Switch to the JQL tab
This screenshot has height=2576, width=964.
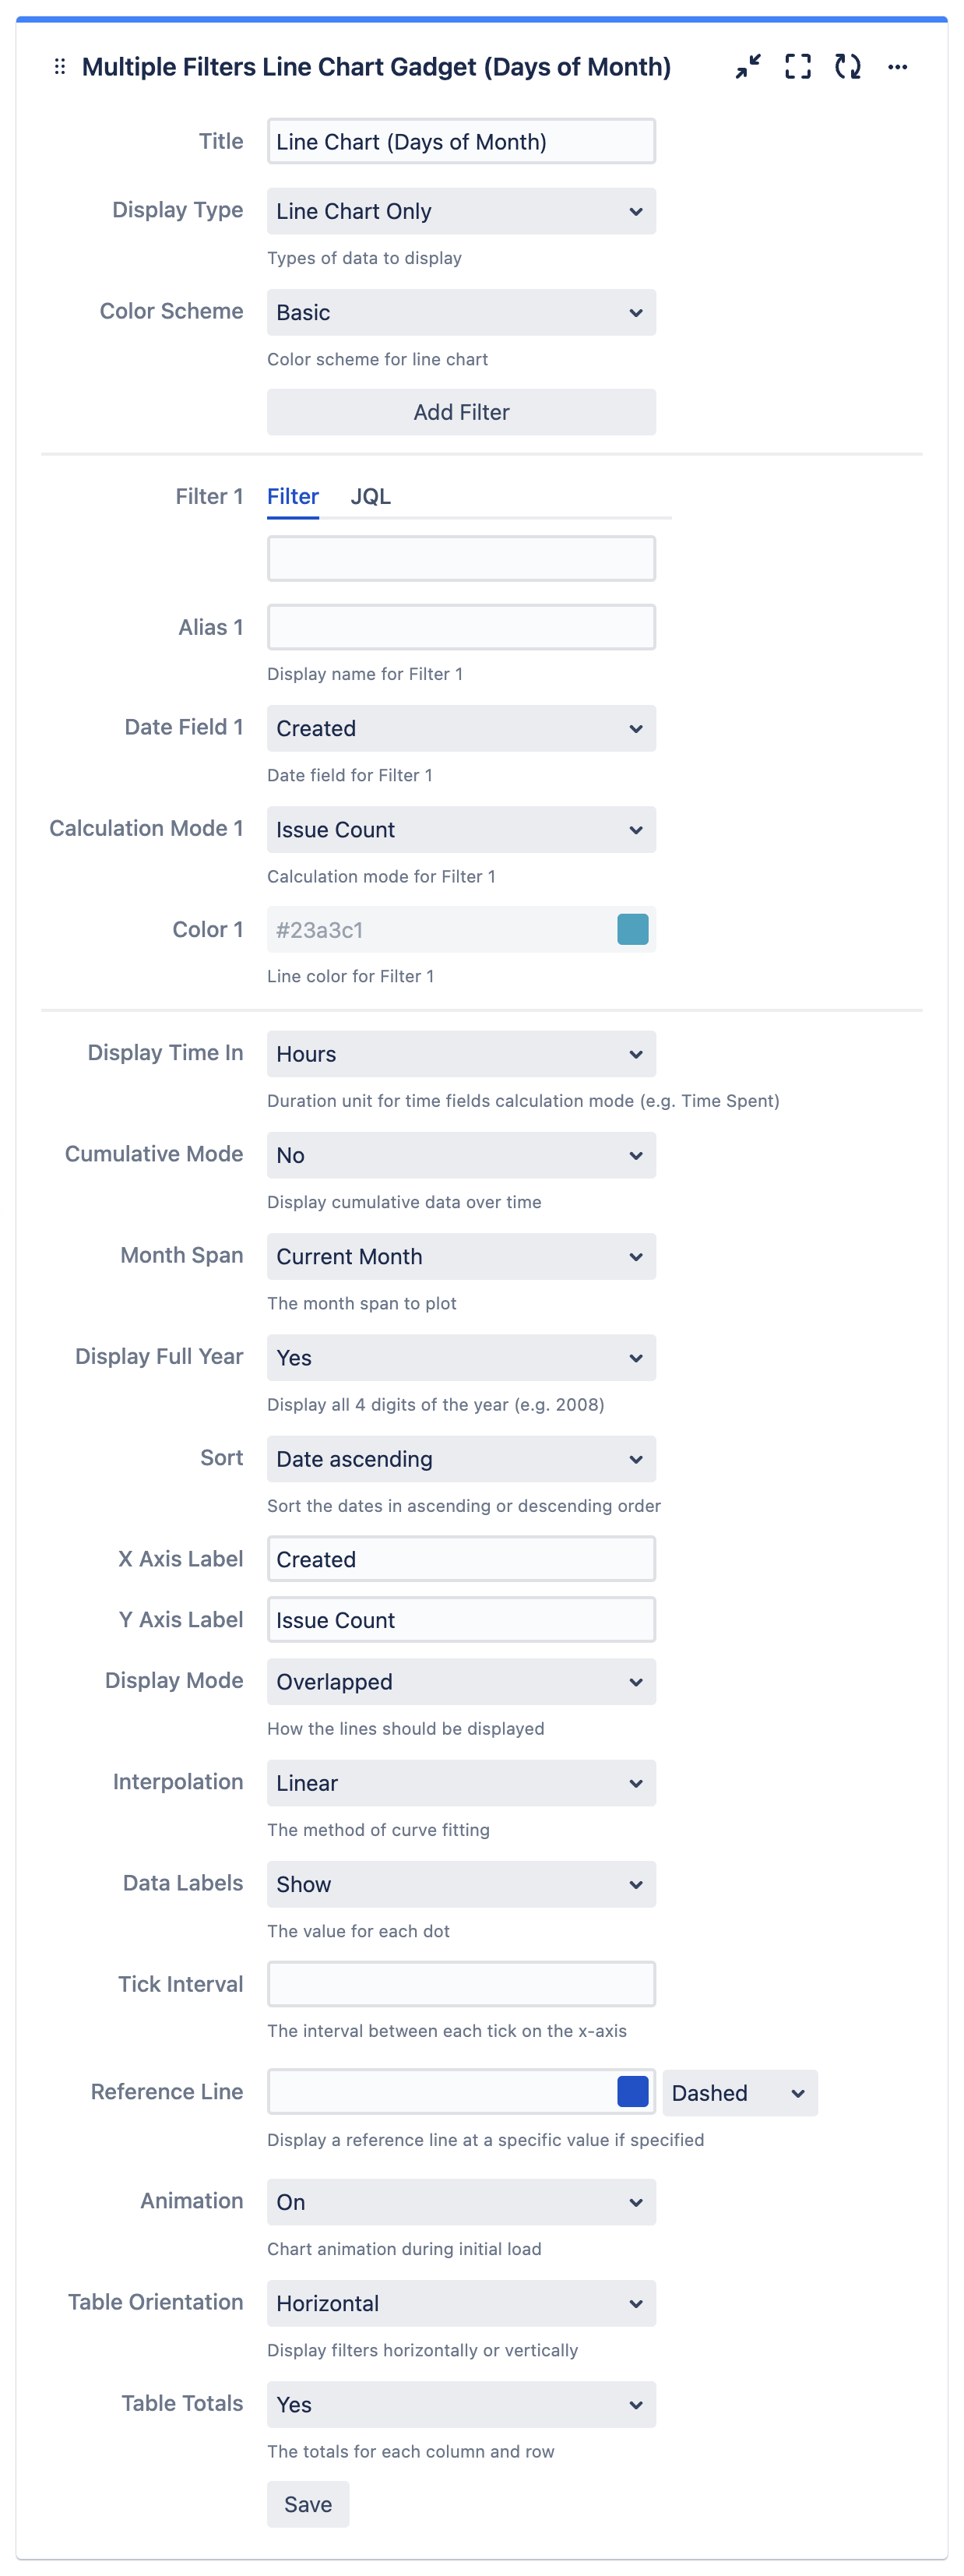[370, 497]
